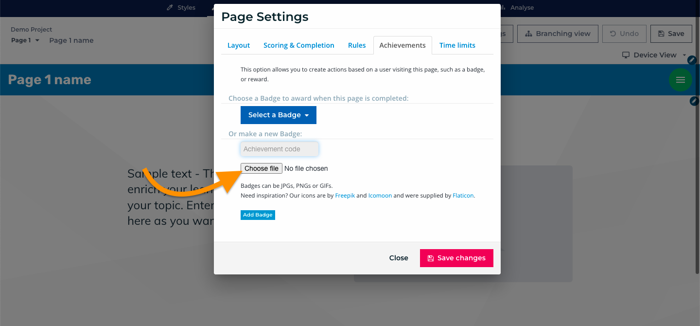Click the Save changes button
Image resolution: width=700 pixels, height=326 pixels.
456,258
